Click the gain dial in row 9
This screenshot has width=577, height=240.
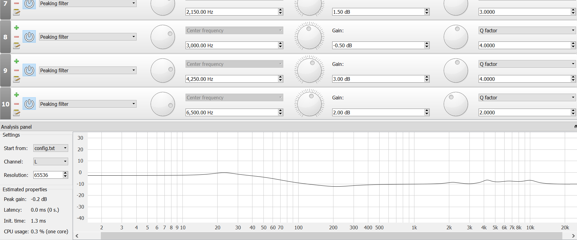(x=309, y=70)
